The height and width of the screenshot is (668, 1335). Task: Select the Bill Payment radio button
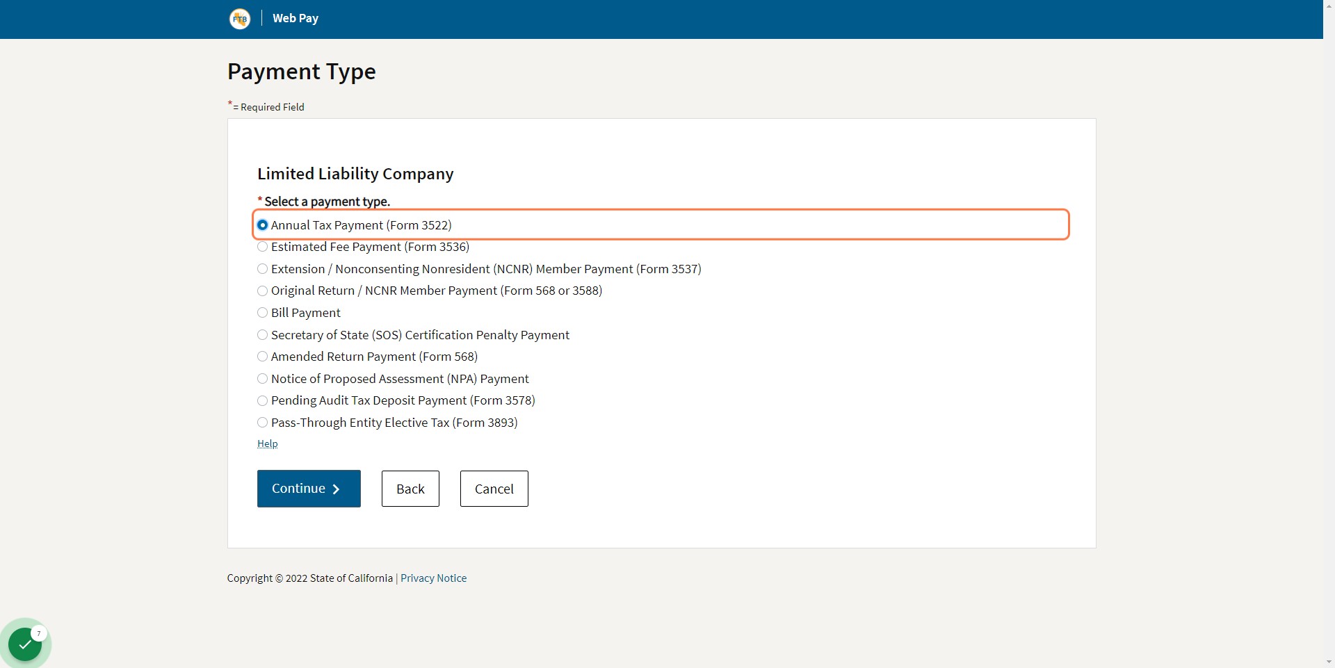click(x=262, y=313)
